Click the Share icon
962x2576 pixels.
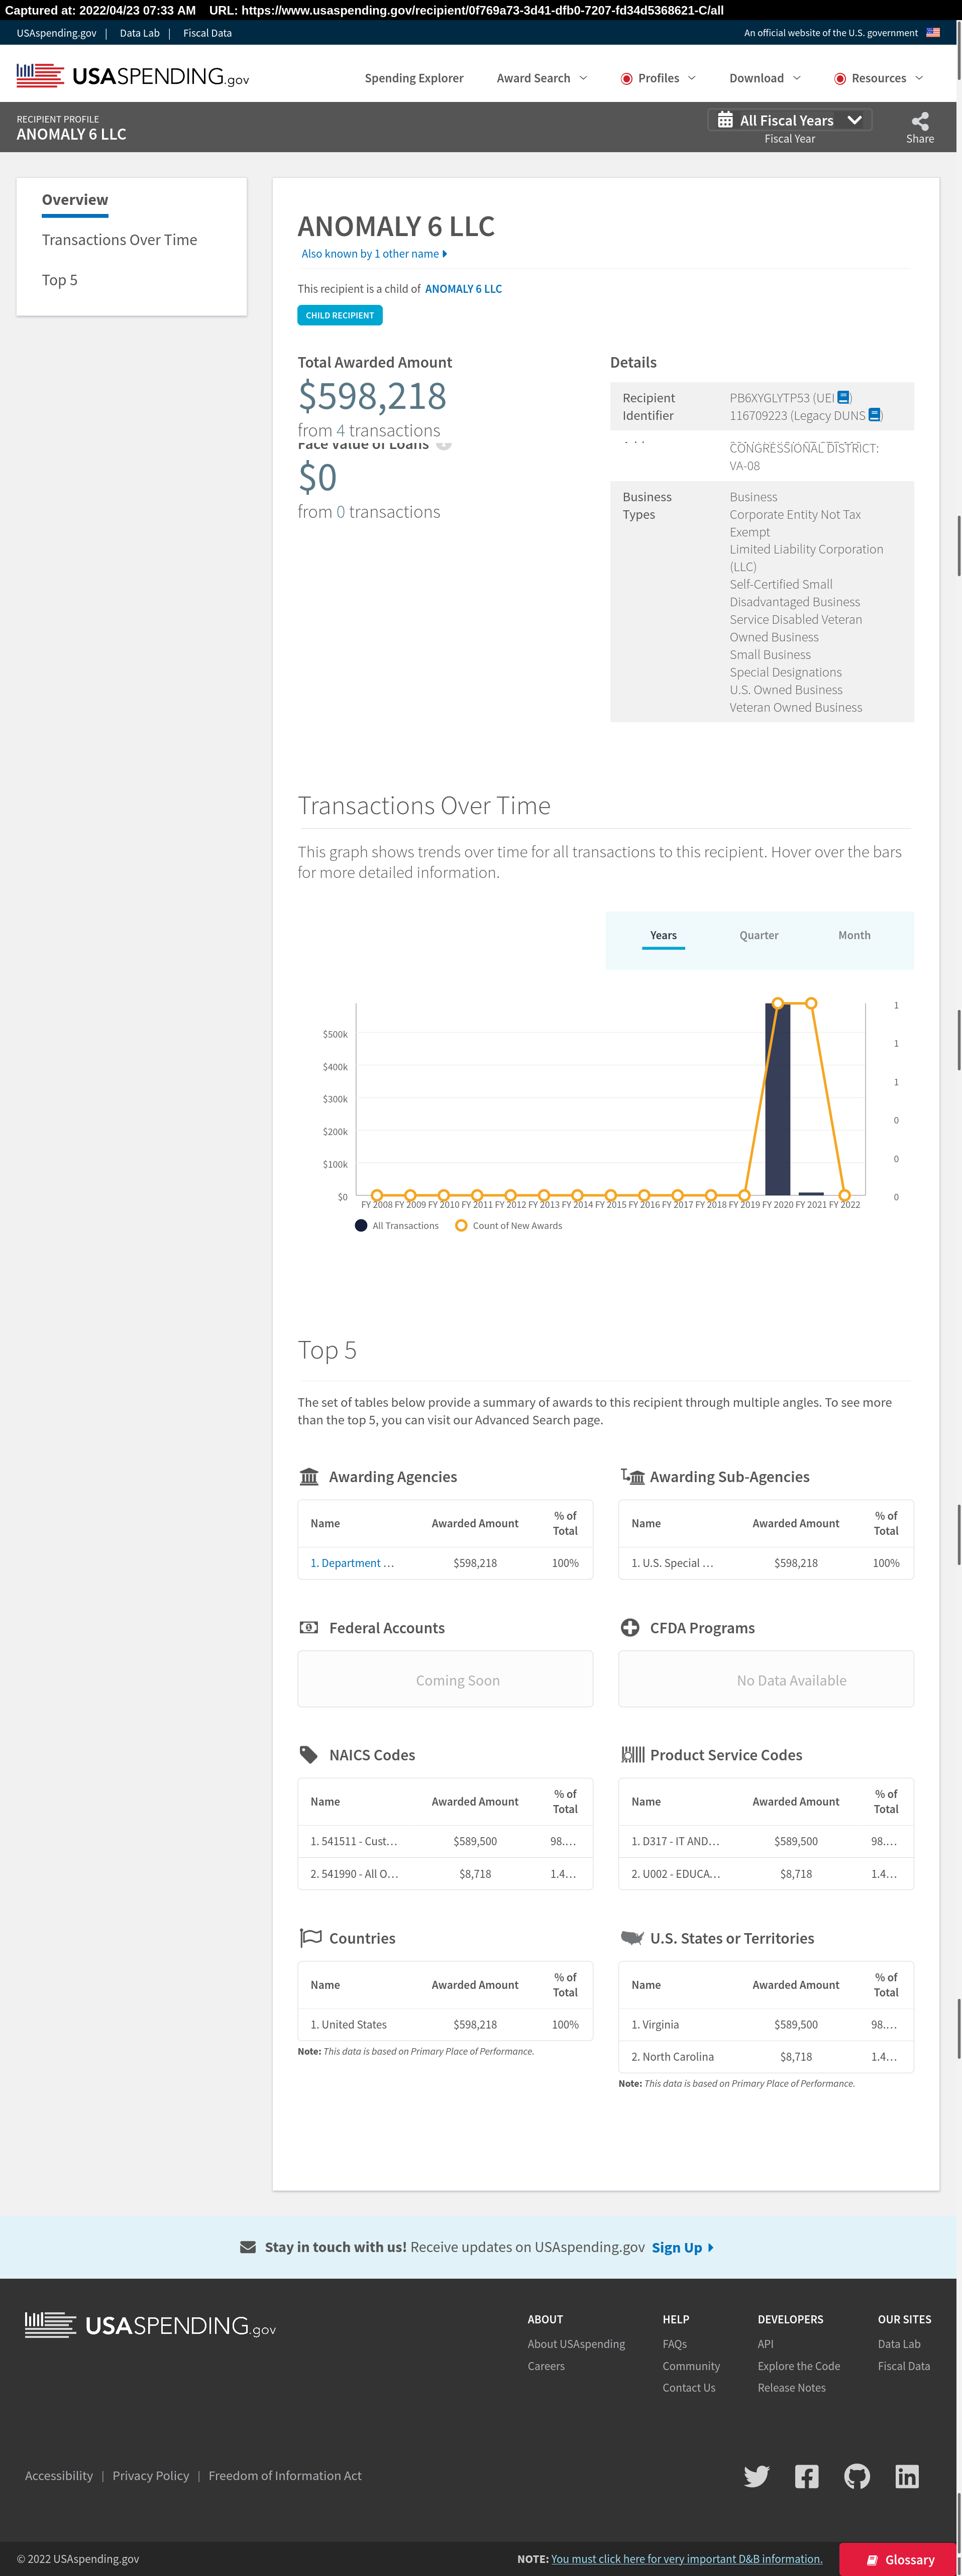[x=919, y=121]
